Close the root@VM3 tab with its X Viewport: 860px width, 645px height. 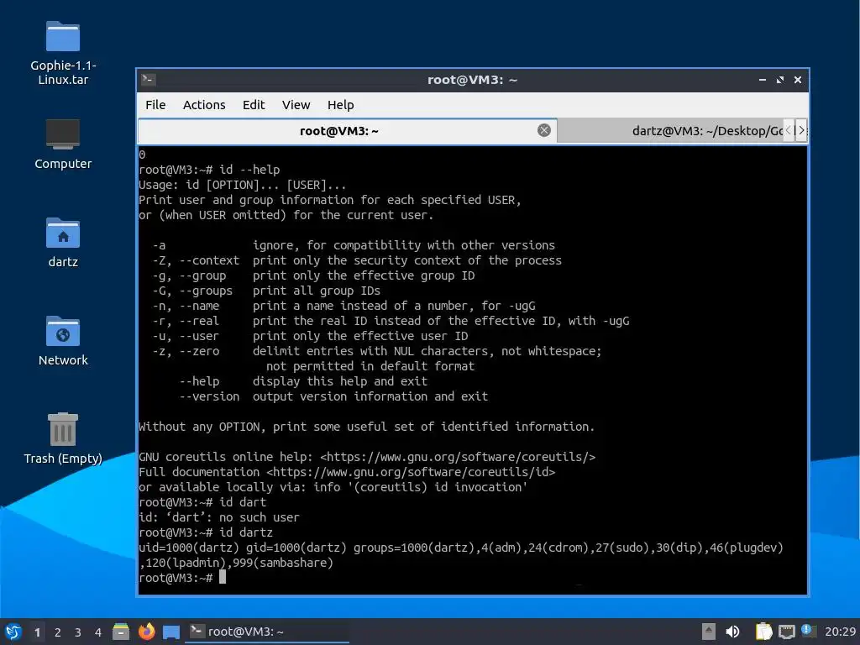(x=544, y=130)
